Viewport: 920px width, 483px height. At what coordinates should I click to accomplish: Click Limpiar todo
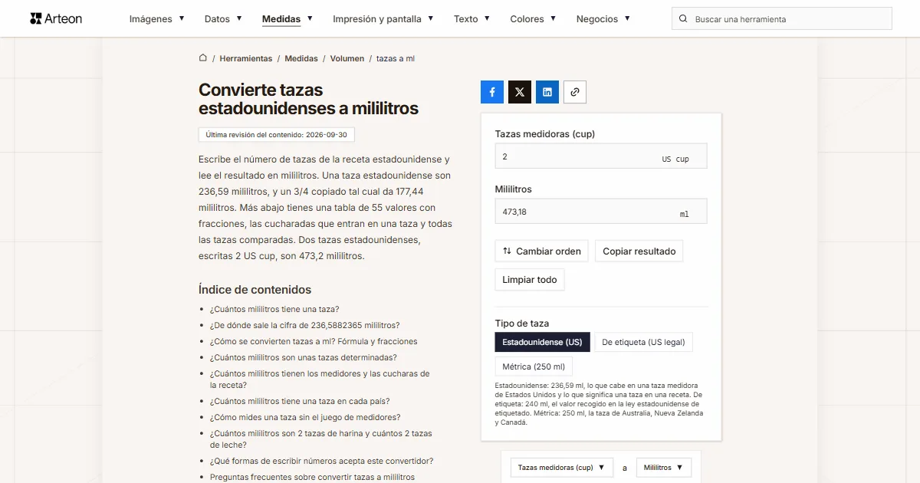coord(530,280)
